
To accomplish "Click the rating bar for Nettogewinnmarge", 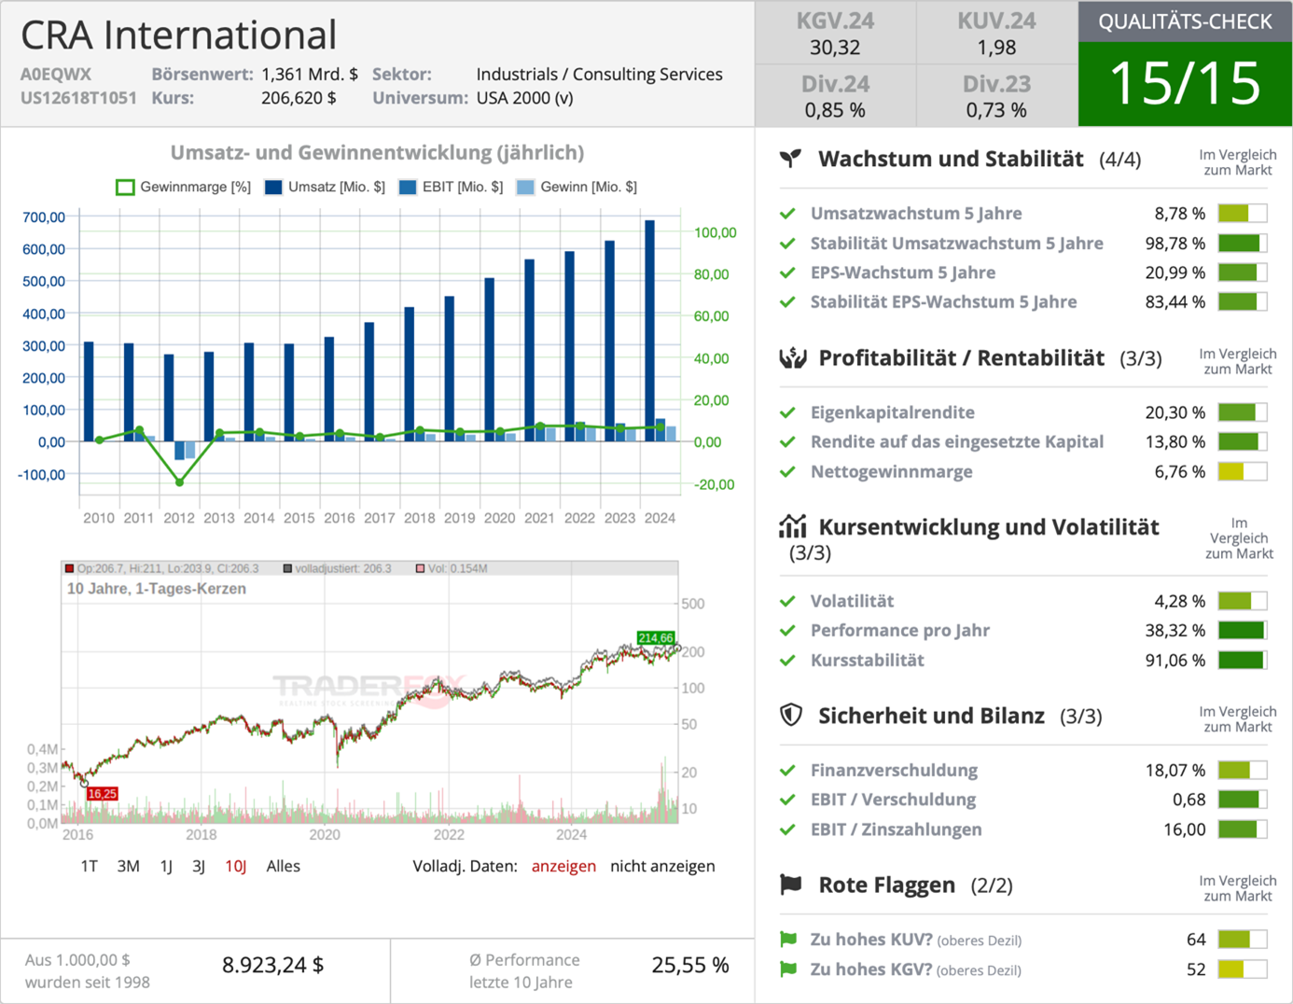I will (x=1243, y=472).
